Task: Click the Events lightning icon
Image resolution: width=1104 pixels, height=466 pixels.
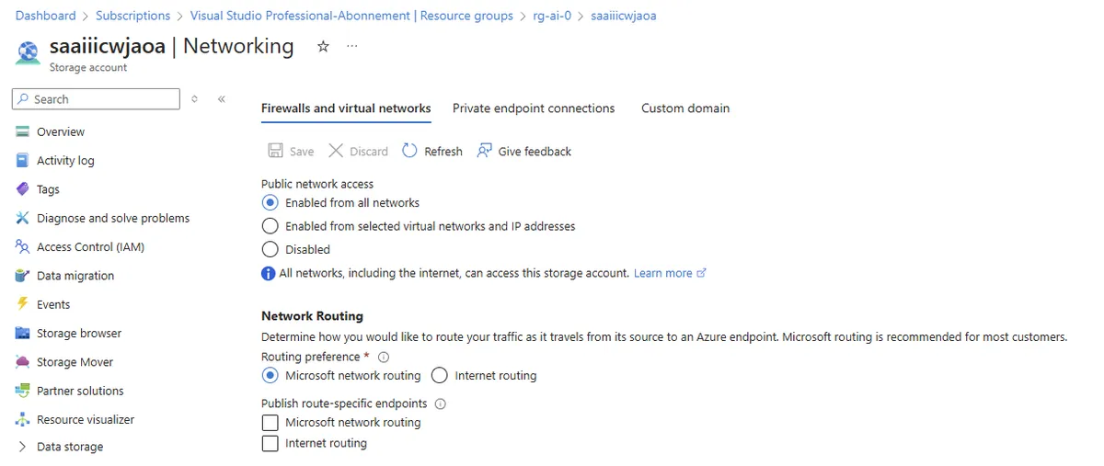Action: click(23, 304)
